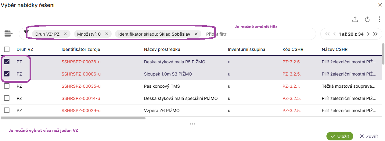Remove the Identifikátor skladu filter chip
This screenshot has width=385, height=141.
[196, 34]
